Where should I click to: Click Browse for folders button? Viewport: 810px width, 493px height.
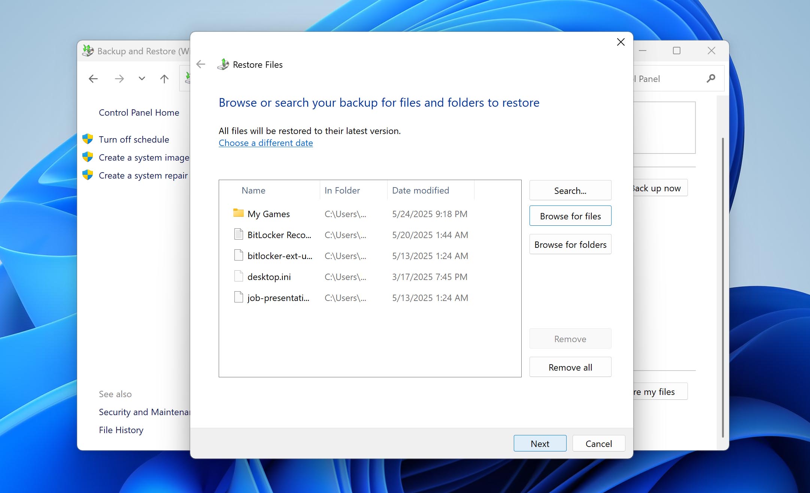coord(570,244)
